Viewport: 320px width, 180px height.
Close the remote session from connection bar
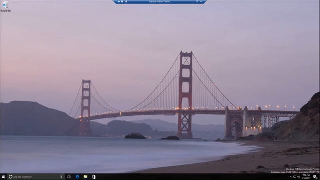201,1
